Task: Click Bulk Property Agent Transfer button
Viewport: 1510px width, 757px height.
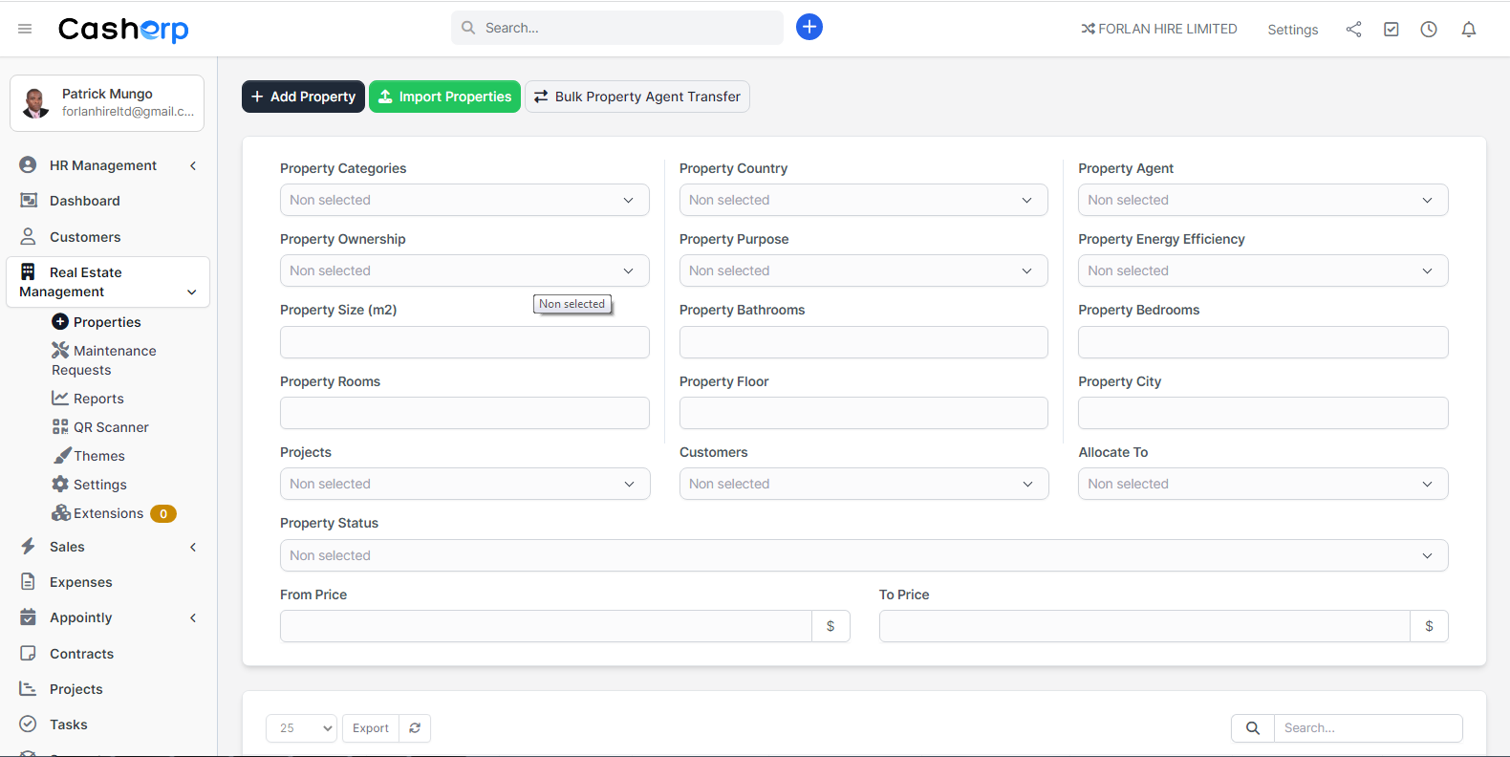Action: (636, 97)
